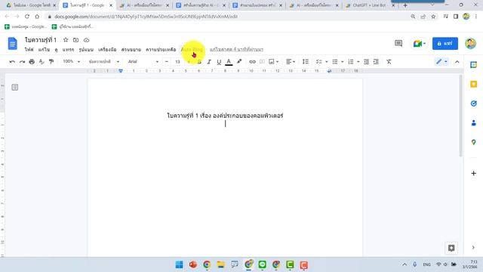Open the Format menu
Screen dimensions: 483x272
pos(86,49)
